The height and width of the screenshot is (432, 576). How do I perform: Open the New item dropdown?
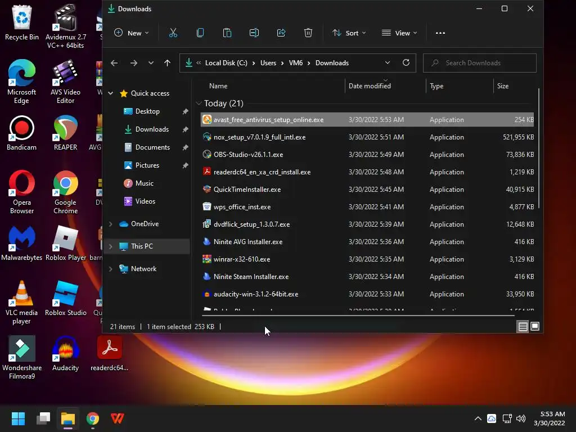coord(132,33)
